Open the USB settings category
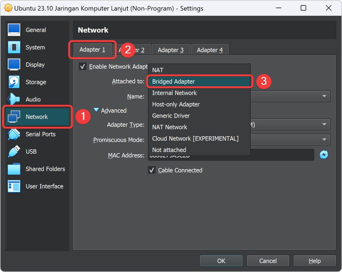This screenshot has width=342, height=272. click(38, 151)
